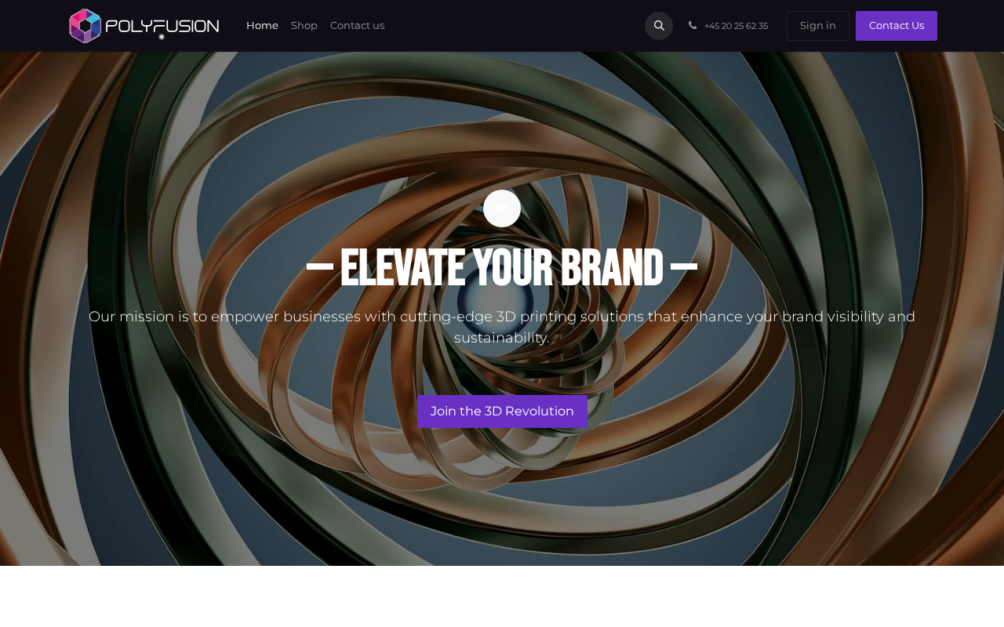1004x627 pixels.
Task: Open the search magnifier icon
Action: point(659,26)
